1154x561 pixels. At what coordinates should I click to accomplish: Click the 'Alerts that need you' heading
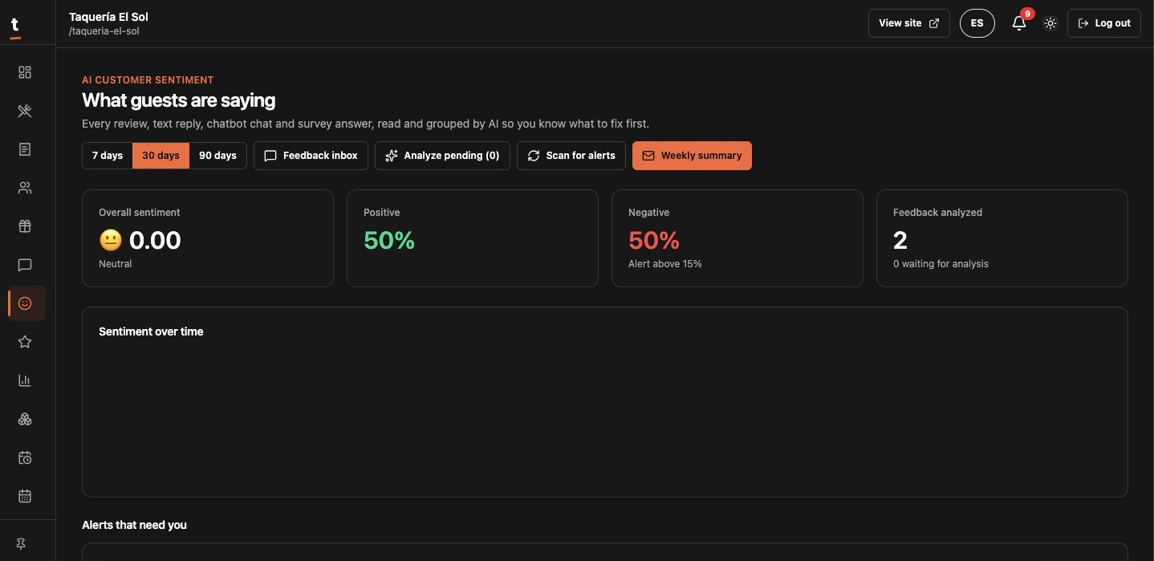pos(134,525)
